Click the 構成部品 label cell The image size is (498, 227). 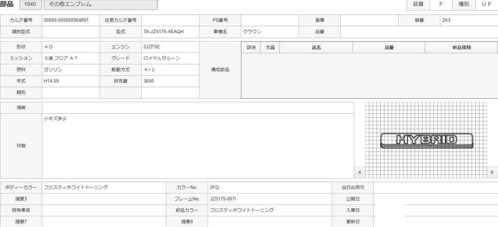coord(220,70)
